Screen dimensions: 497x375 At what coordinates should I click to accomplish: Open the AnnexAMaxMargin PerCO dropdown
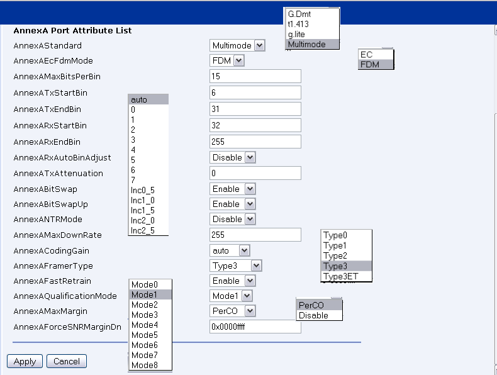pos(232,311)
